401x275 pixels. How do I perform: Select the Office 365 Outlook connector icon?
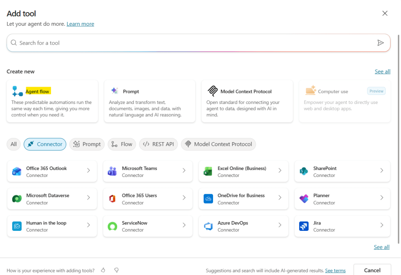click(x=16, y=171)
